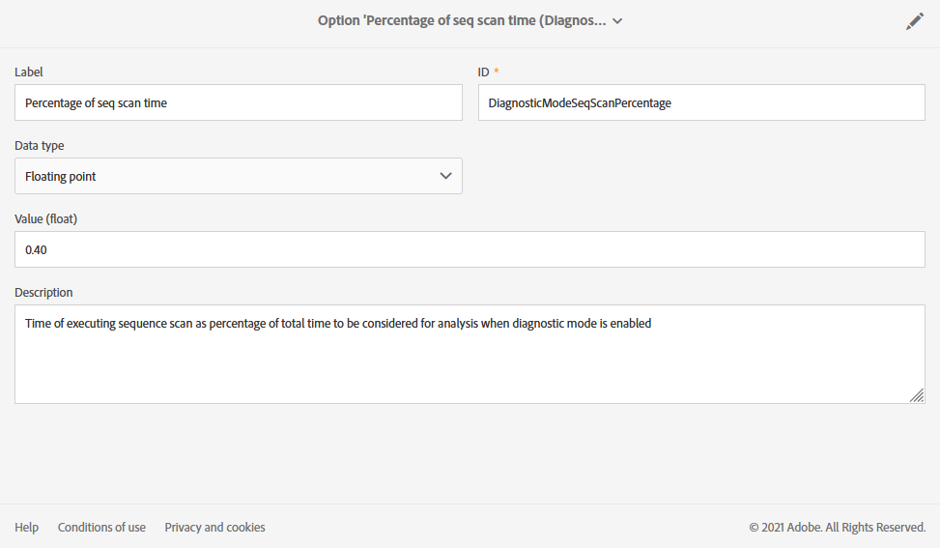The image size is (940, 548).
Task: Open the Privacy and cookies link
Action: click(x=214, y=527)
